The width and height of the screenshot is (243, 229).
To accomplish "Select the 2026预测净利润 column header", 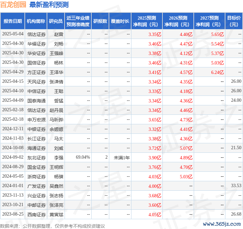I will click(x=178, y=21).
